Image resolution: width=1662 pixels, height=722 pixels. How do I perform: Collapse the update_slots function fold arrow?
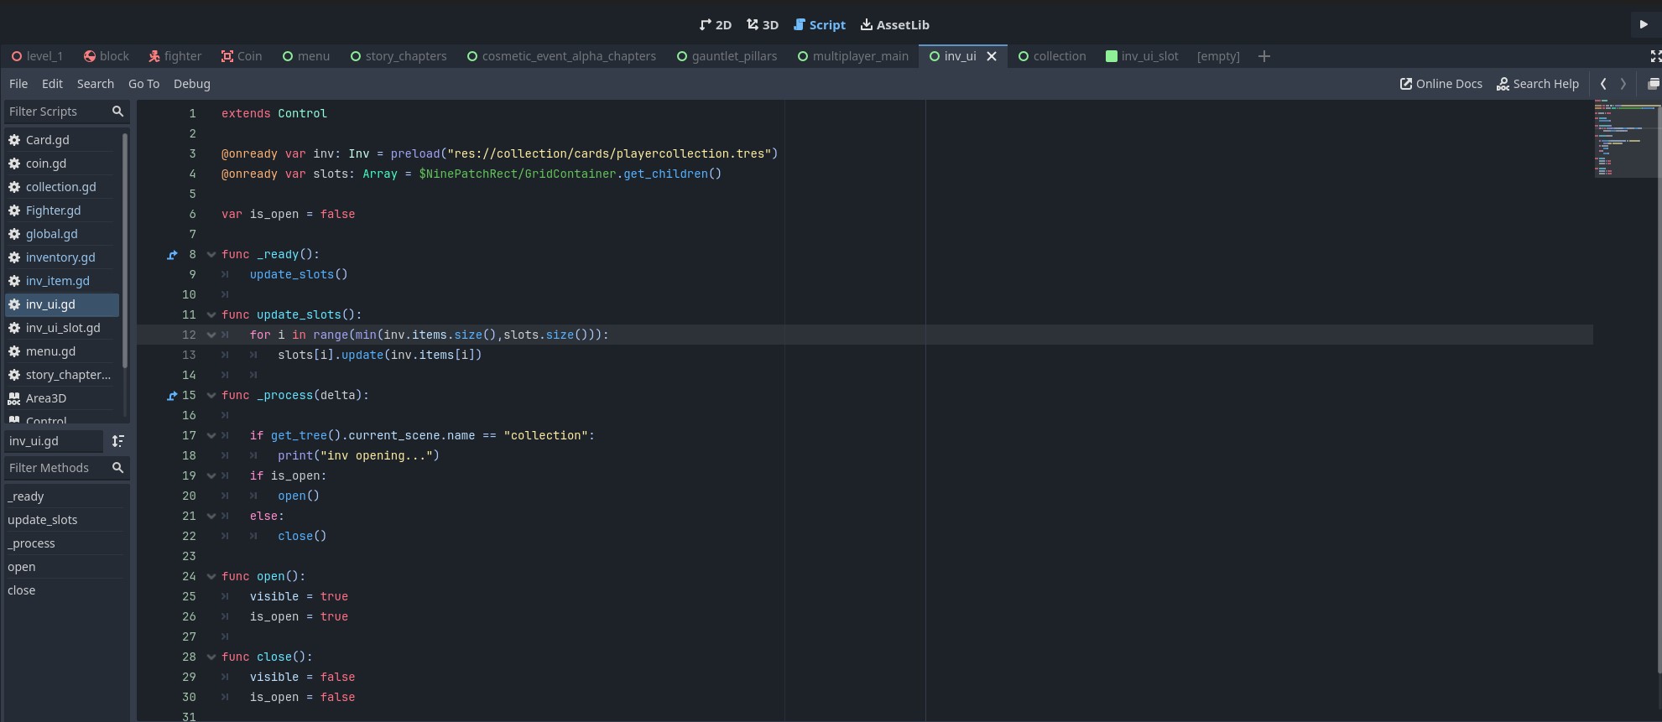coord(211,315)
